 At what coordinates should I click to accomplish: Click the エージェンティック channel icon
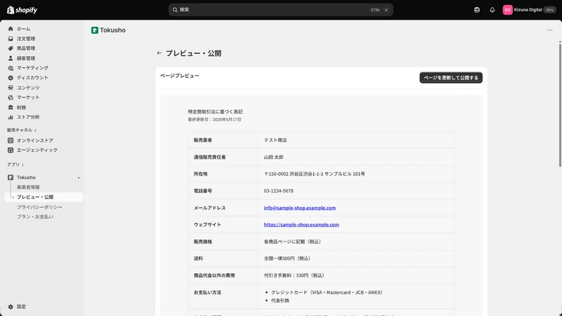click(x=11, y=150)
